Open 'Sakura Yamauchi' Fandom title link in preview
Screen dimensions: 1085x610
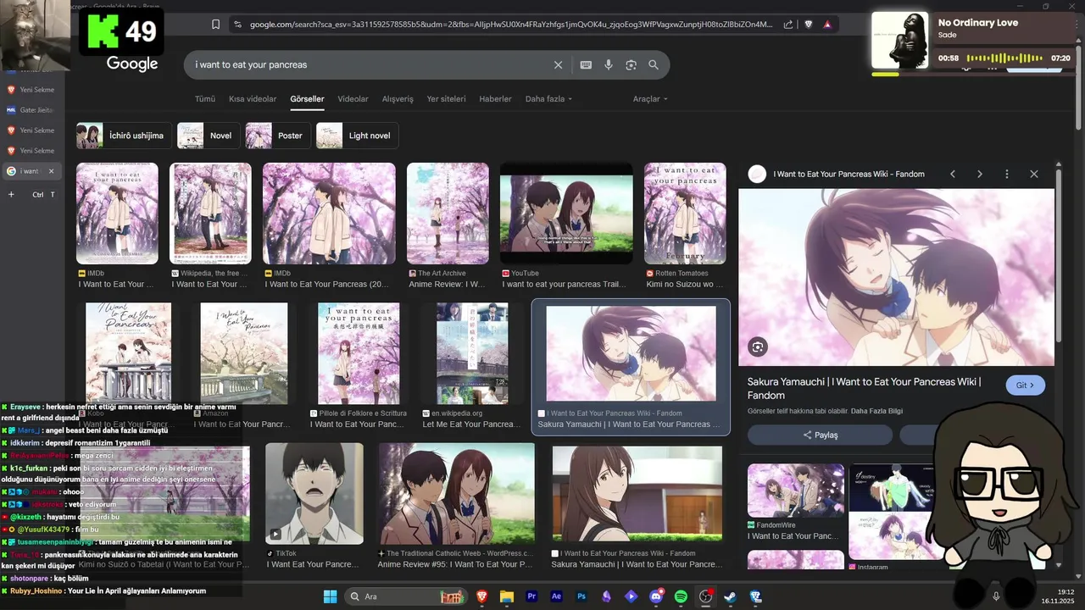(x=864, y=388)
